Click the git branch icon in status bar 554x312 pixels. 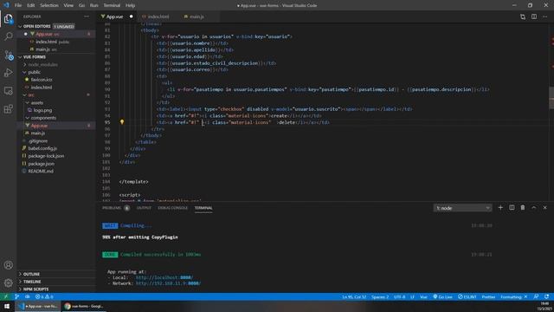click(16, 296)
